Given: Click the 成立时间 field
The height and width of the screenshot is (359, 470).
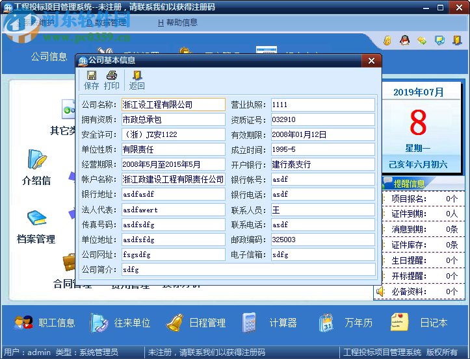Looking at the screenshot, I should pos(323,149).
